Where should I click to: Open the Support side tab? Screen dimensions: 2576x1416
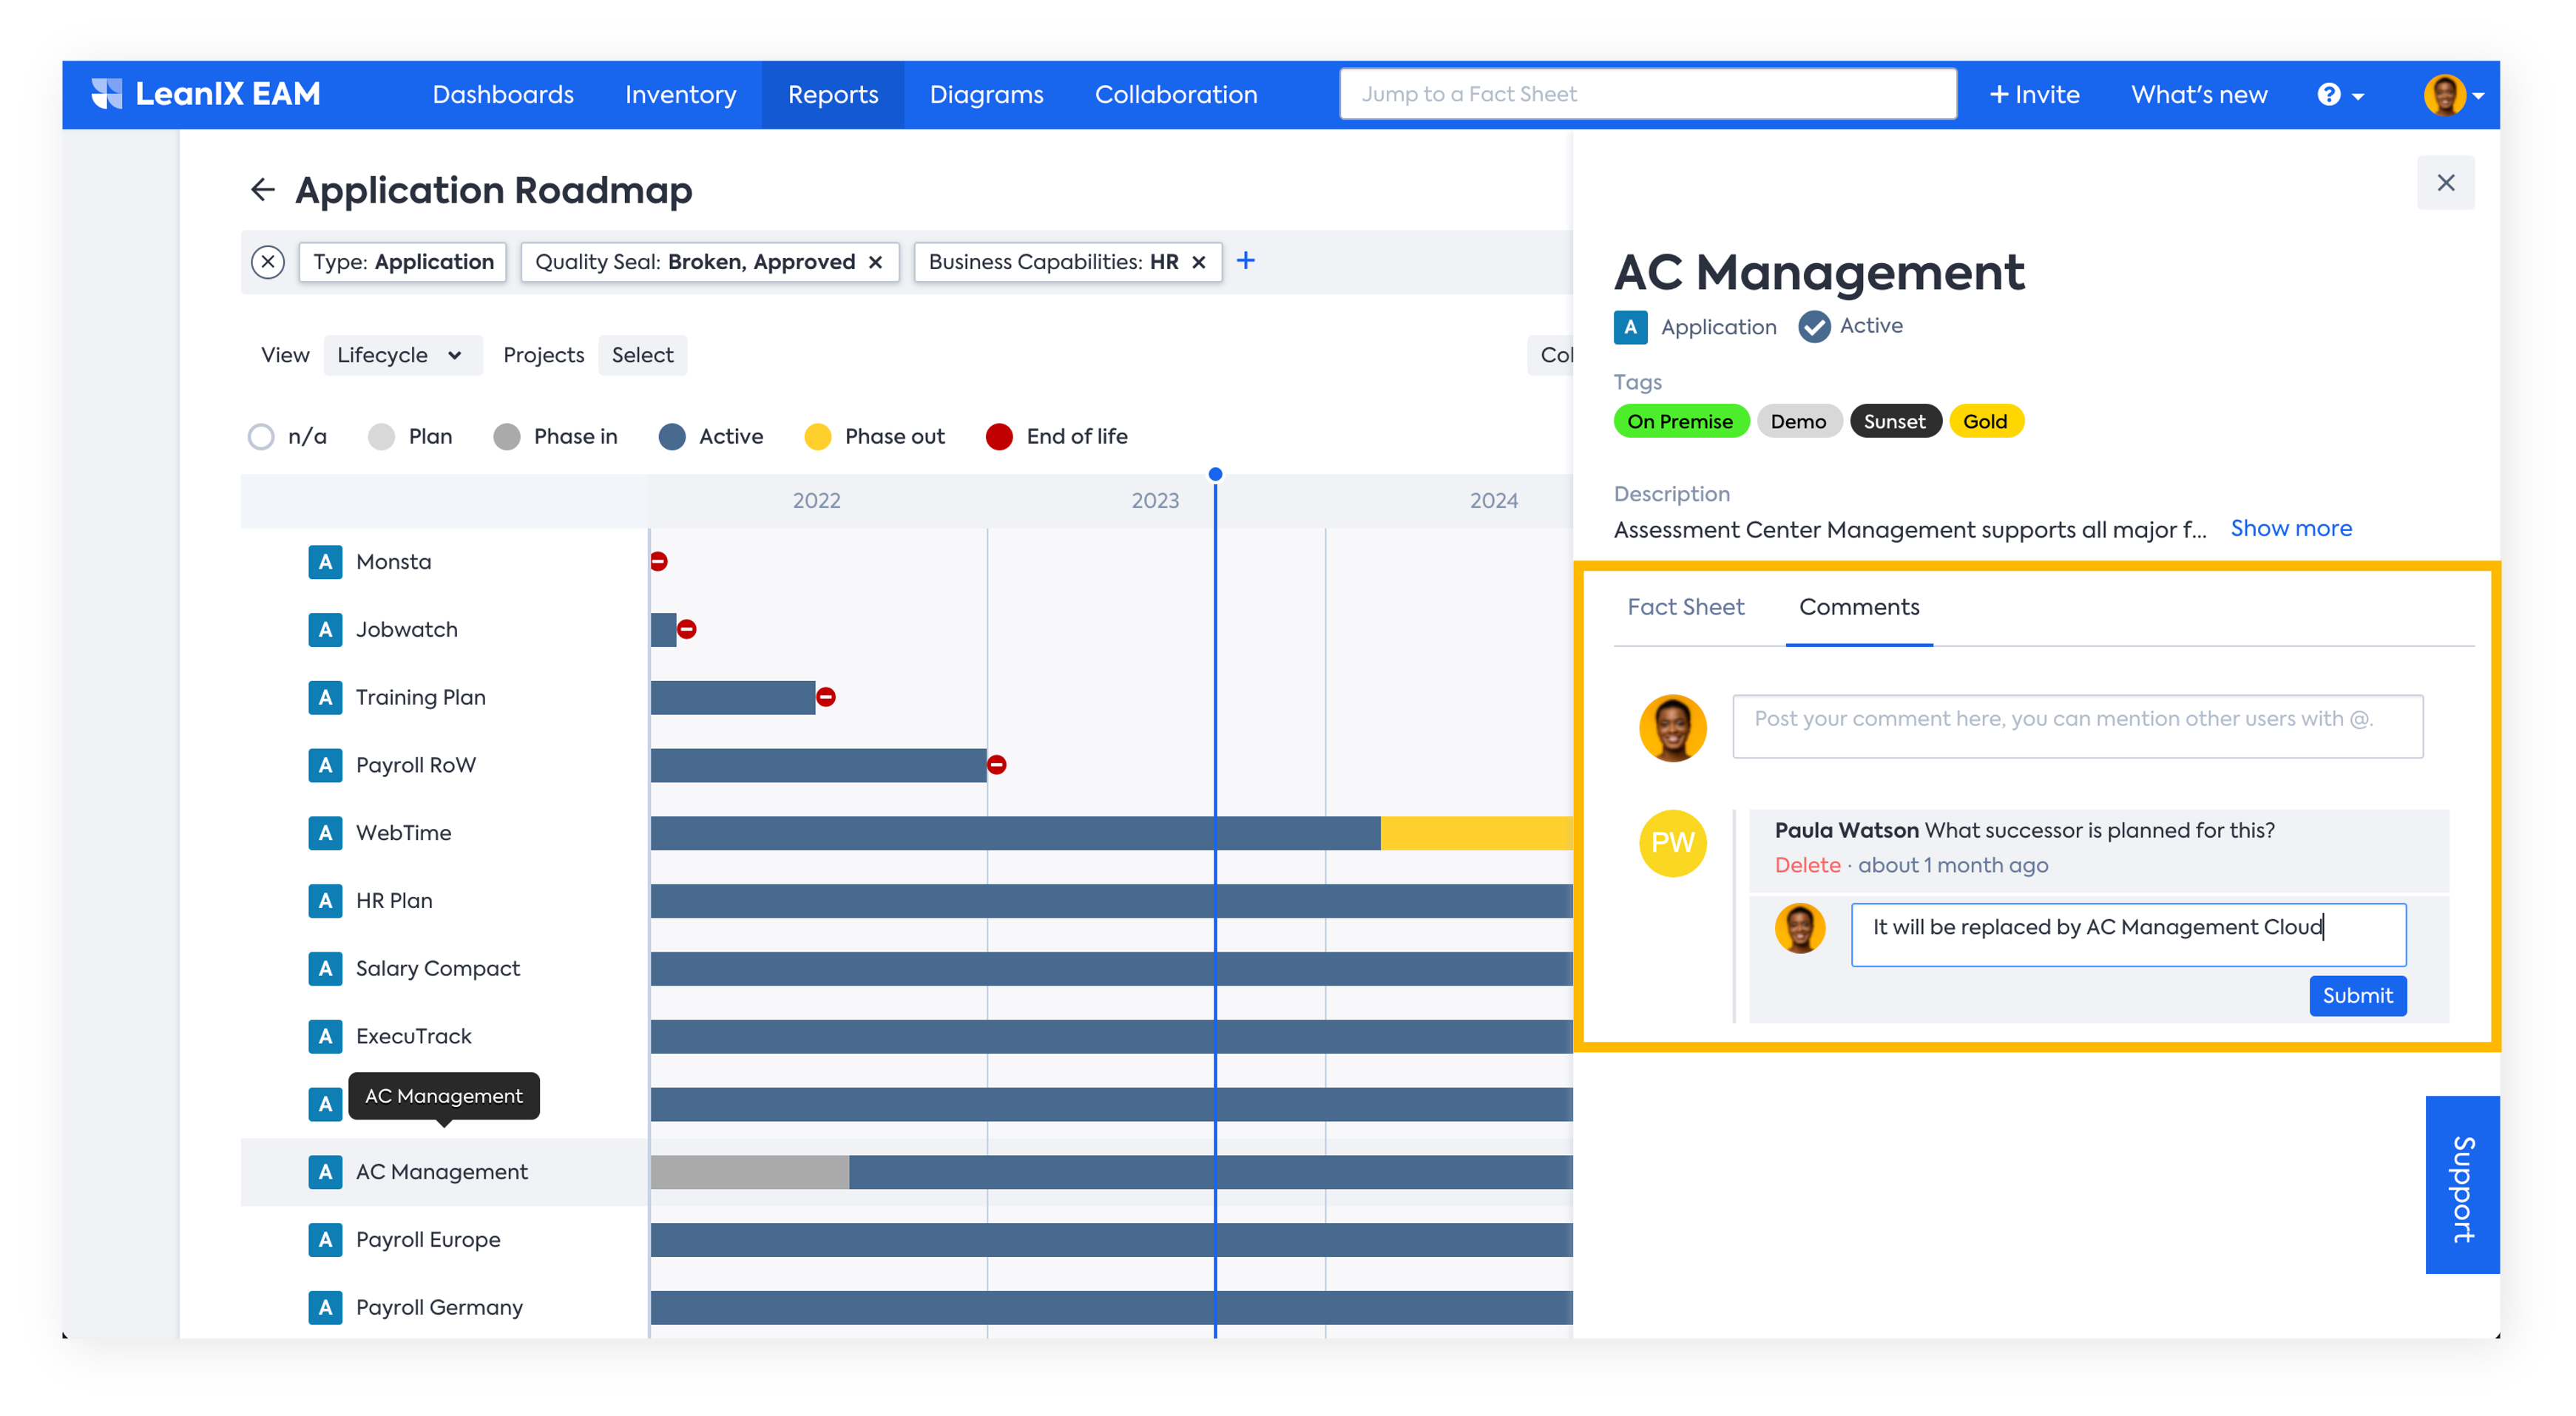2462,1185
